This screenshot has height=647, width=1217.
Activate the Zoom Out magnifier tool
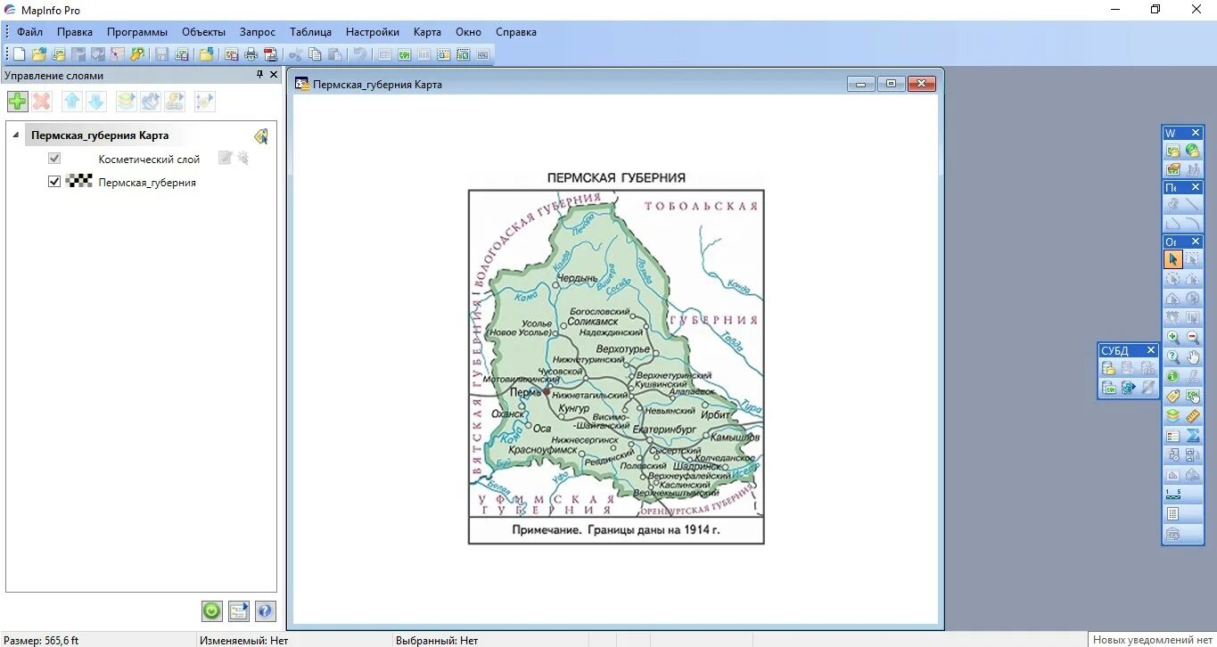pos(1193,338)
